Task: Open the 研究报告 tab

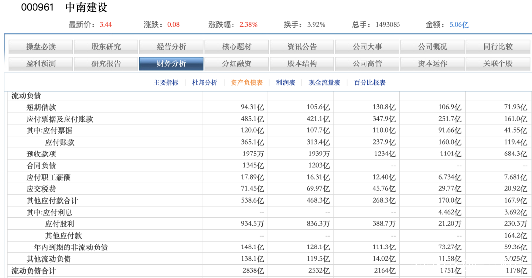Action: (x=106, y=64)
